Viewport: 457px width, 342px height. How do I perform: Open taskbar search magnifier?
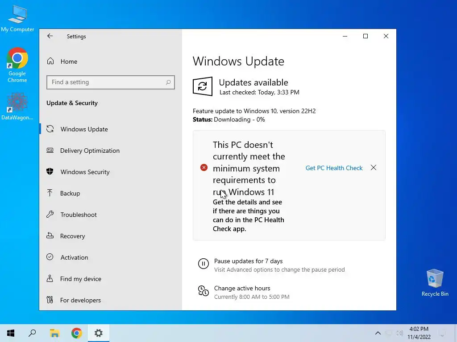click(32, 333)
